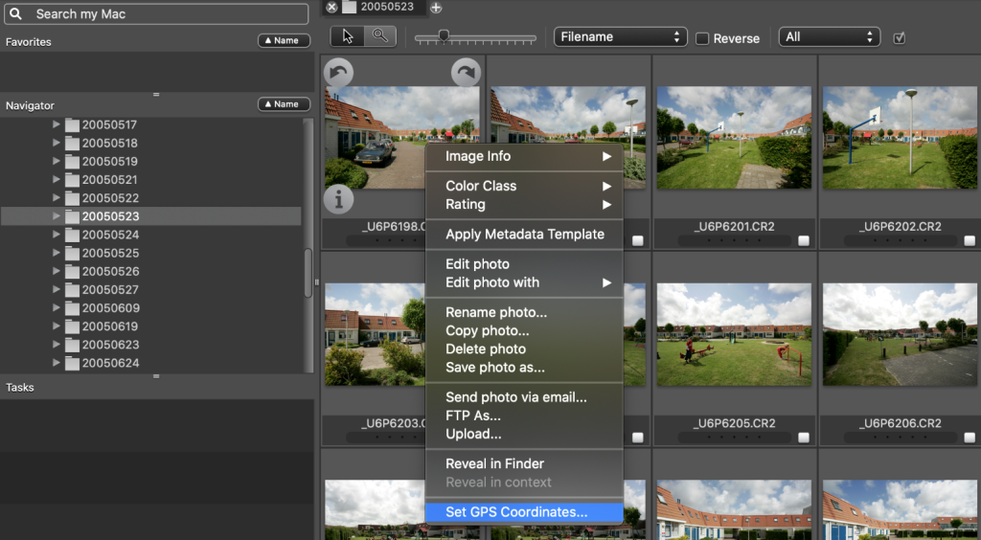
Task: Choose Rename photo... option
Action: [x=524, y=312]
